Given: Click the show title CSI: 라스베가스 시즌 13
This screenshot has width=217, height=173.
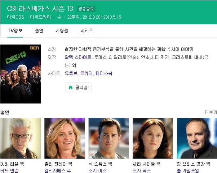Looking at the screenshot, I should 40,9.
